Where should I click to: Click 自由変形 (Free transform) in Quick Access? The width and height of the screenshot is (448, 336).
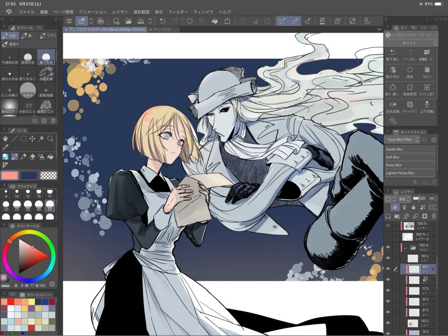[x=410, y=90]
